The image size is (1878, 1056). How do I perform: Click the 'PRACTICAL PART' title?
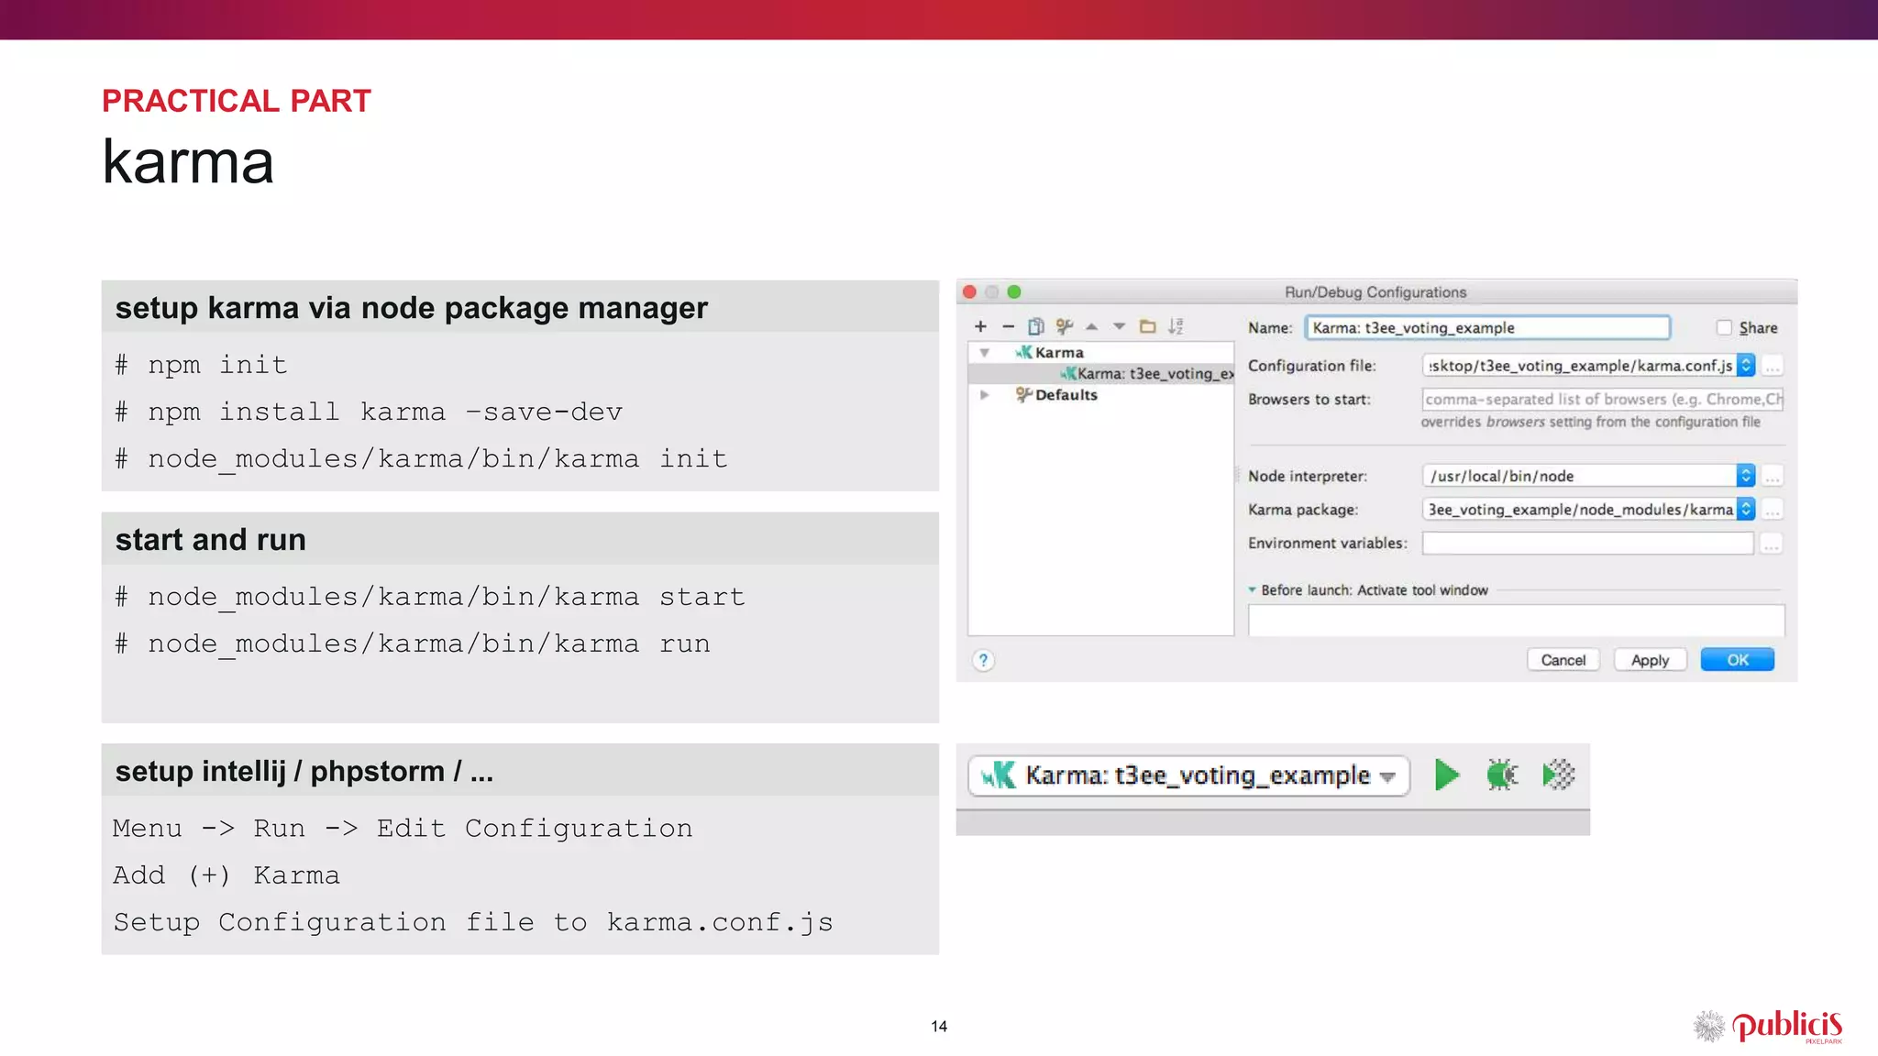click(x=237, y=101)
